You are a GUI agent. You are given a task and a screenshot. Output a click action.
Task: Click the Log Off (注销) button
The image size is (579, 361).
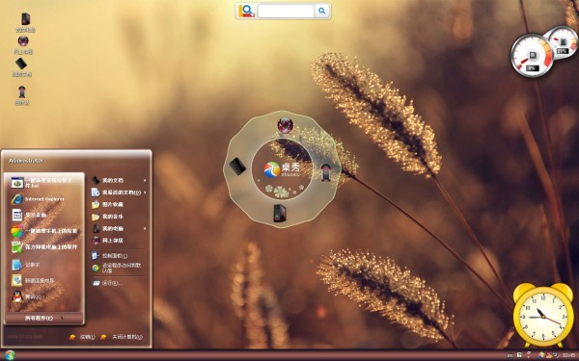click(x=83, y=337)
